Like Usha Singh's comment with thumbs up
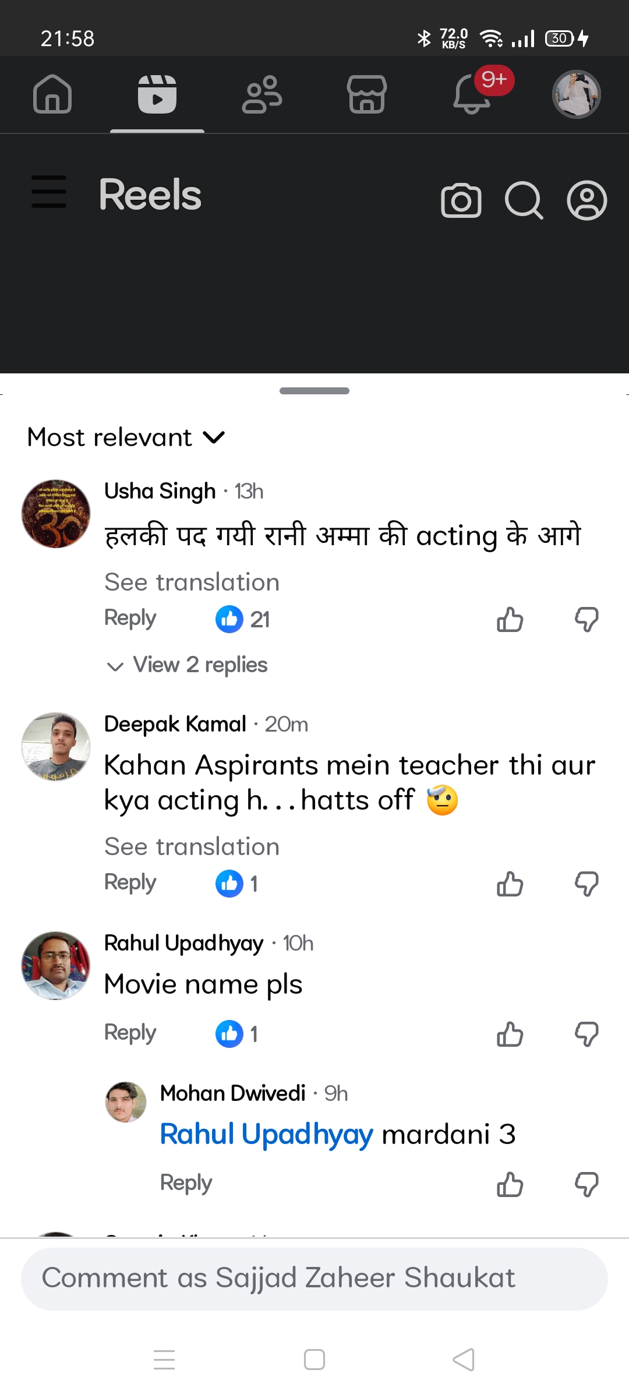Screen dimensions: 629x1398 pos(510,619)
